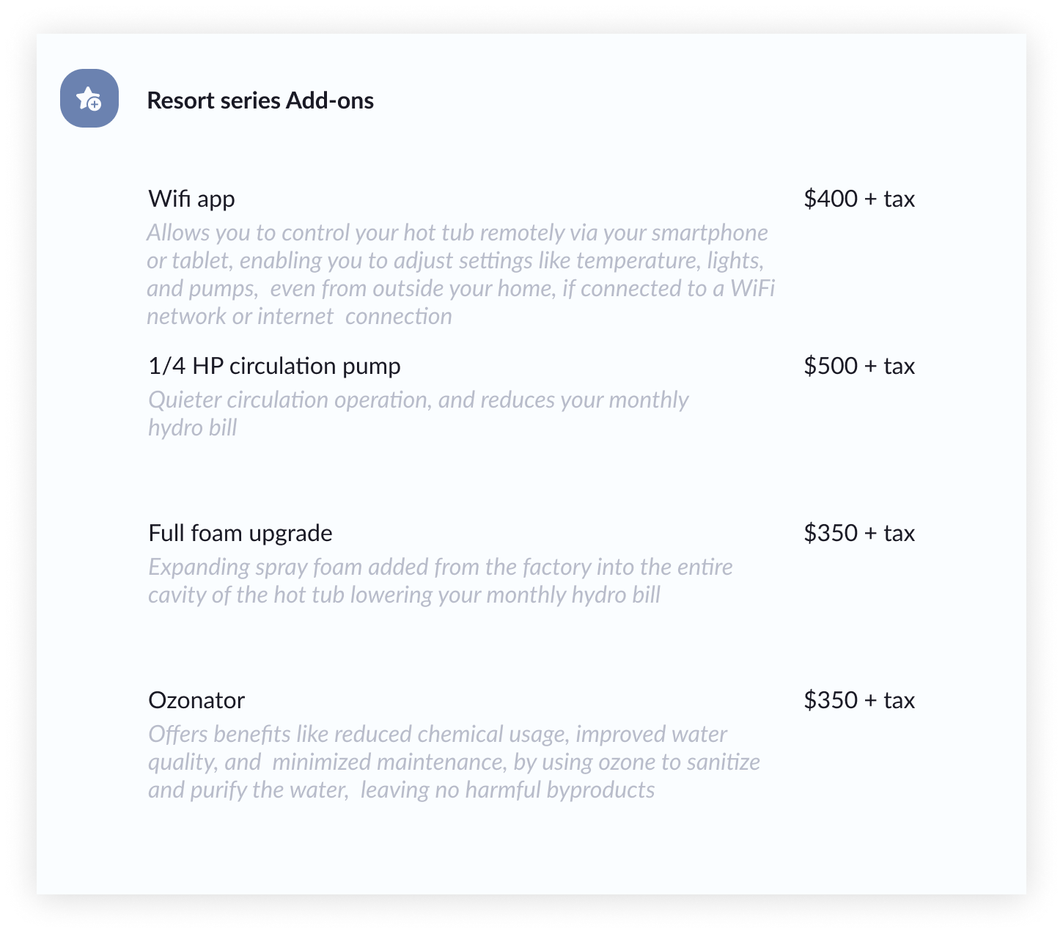
Task: Click the $400 + tax price
Action: pyautogui.click(x=859, y=199)
